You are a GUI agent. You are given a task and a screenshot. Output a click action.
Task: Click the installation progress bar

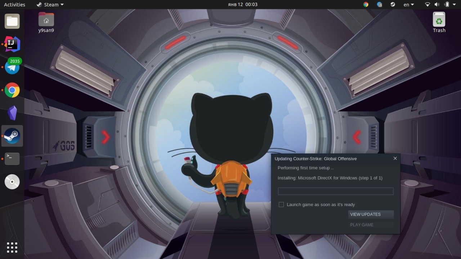pos(336,191)
